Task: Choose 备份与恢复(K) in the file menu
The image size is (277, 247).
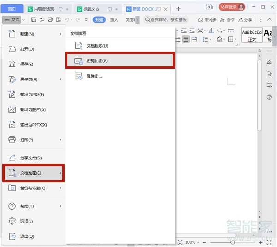Action: point(34,188)
